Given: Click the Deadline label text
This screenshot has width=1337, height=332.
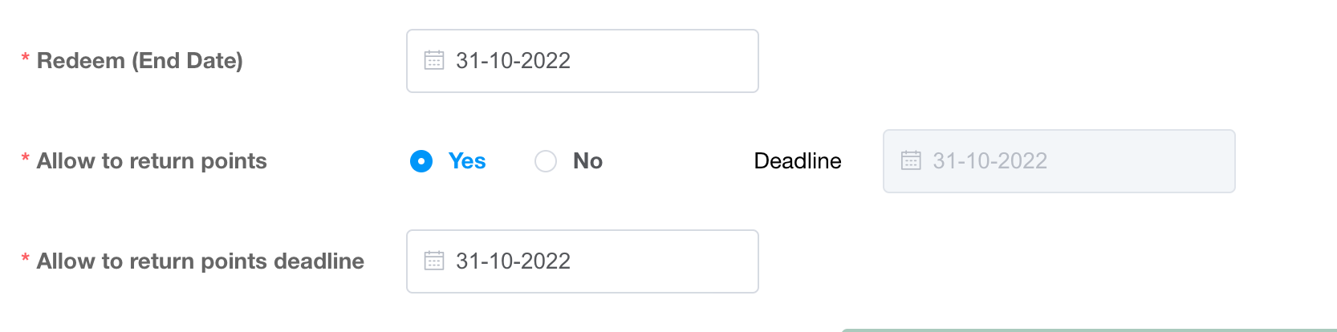Looking at the screenshot, I should (798, 161).
